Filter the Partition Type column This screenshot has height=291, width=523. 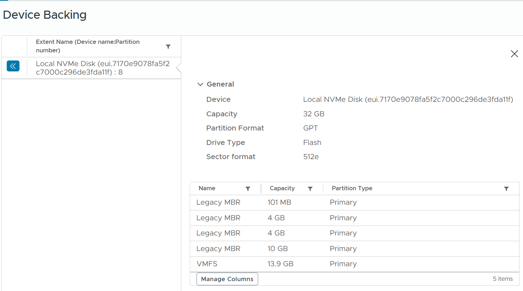506,189
